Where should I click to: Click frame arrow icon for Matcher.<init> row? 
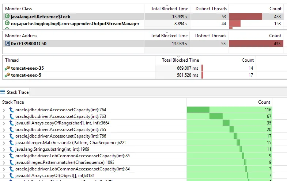click(x=11, y=143)
